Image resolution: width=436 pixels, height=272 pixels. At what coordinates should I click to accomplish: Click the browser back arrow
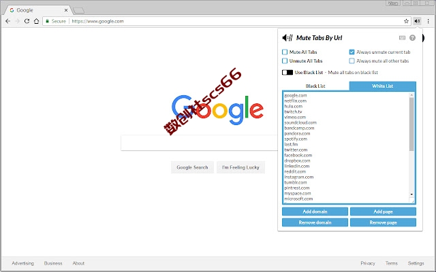click(7, 21)
